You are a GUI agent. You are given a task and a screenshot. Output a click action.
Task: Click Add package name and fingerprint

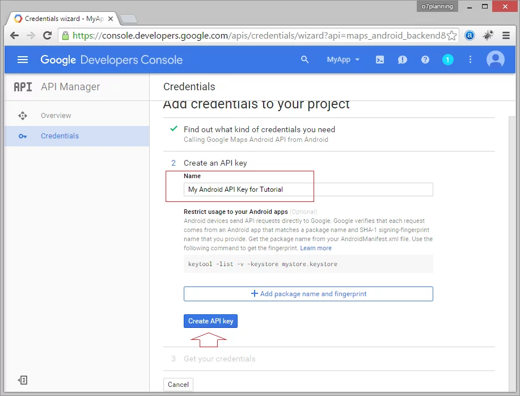pos(308,294)
